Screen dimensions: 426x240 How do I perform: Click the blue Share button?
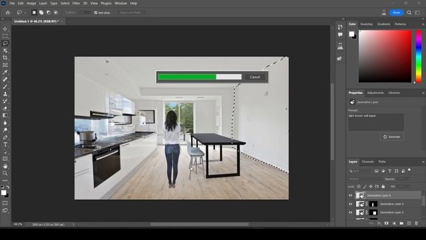pos(397,13)
